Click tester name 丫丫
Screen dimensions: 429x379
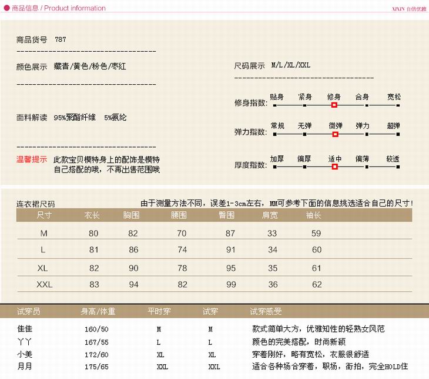coord(24,342)
